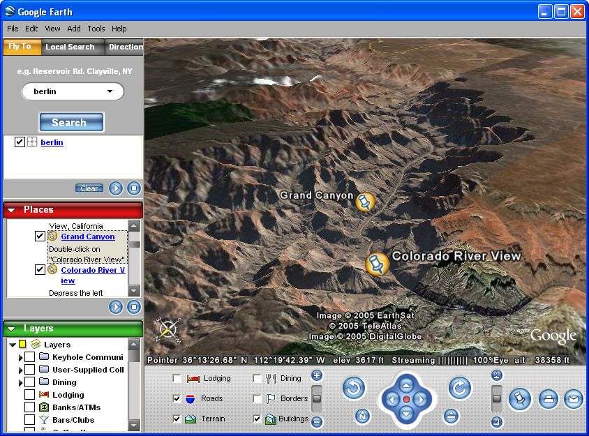
Task: Disable the Terrain layer checkbox
Action: 177,419
